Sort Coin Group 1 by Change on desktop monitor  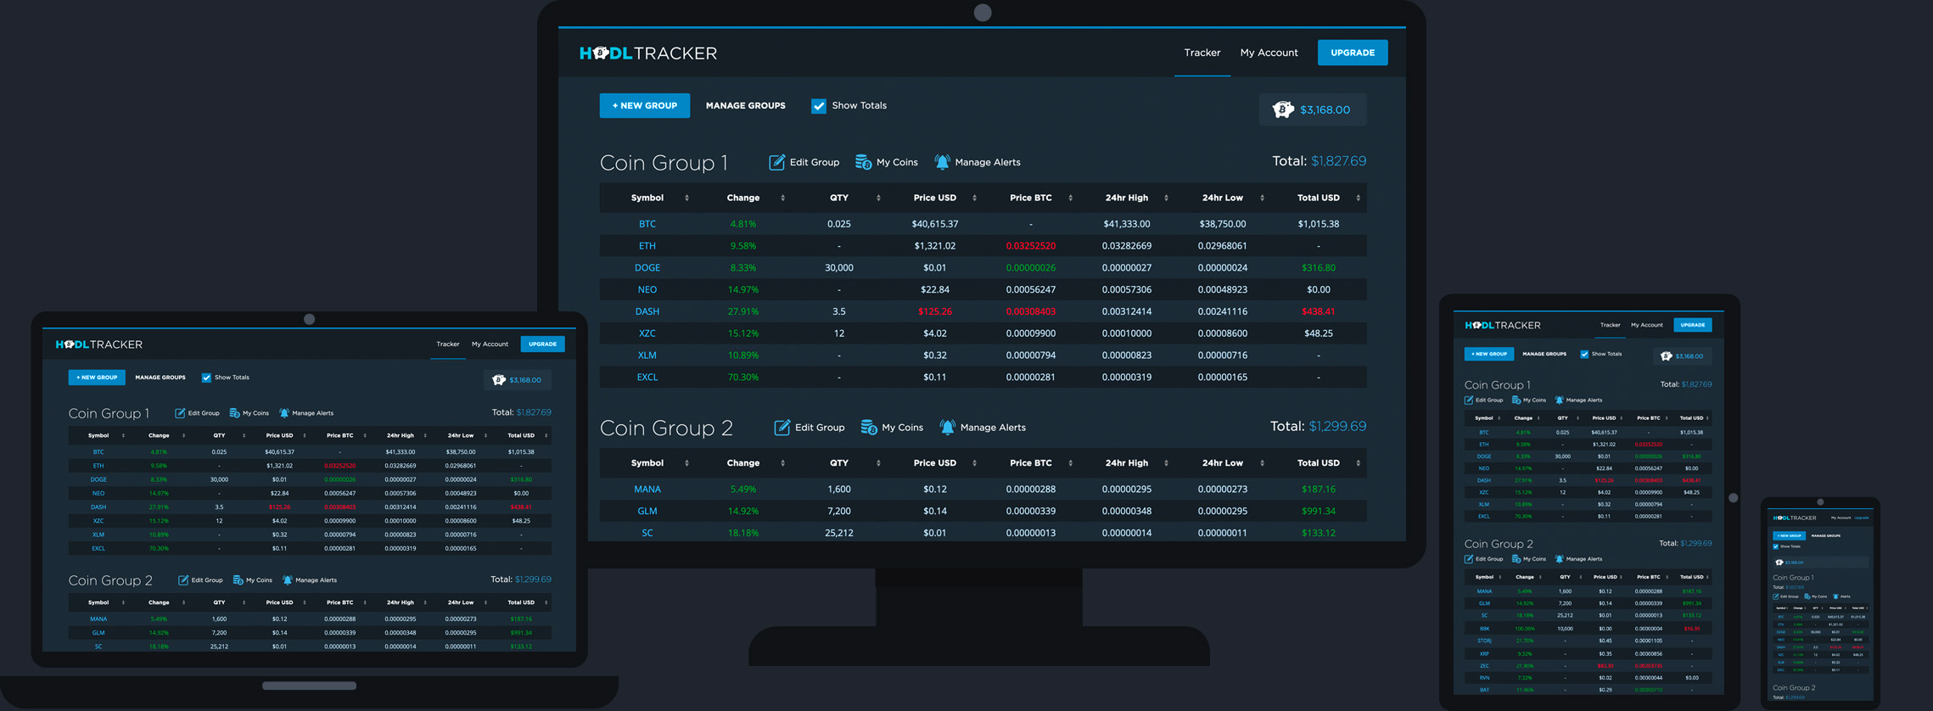(x=743, y=198)
